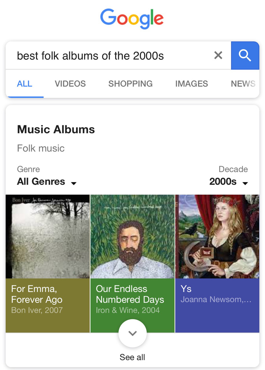Click the search query text field
Image resolution: width=265 pixels, height=370 pixels.
[x=109, y=56]
